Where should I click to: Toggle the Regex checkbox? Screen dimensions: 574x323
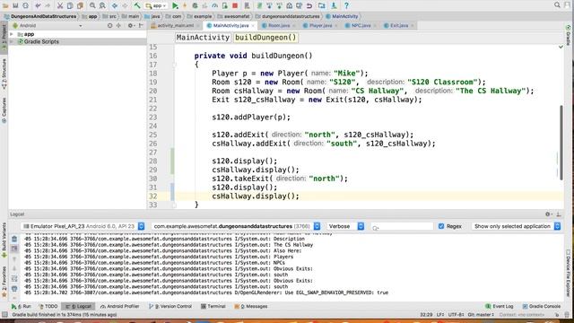pos(441,226)
